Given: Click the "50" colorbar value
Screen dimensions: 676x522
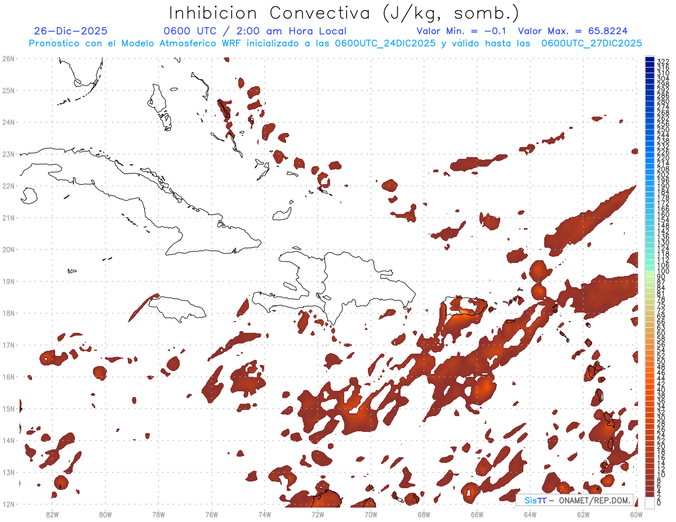Looking at the screenshot, I should (x=661, y=362).
